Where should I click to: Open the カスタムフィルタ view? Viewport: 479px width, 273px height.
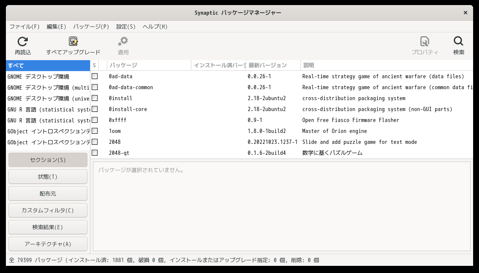click(x=48, y=210)
